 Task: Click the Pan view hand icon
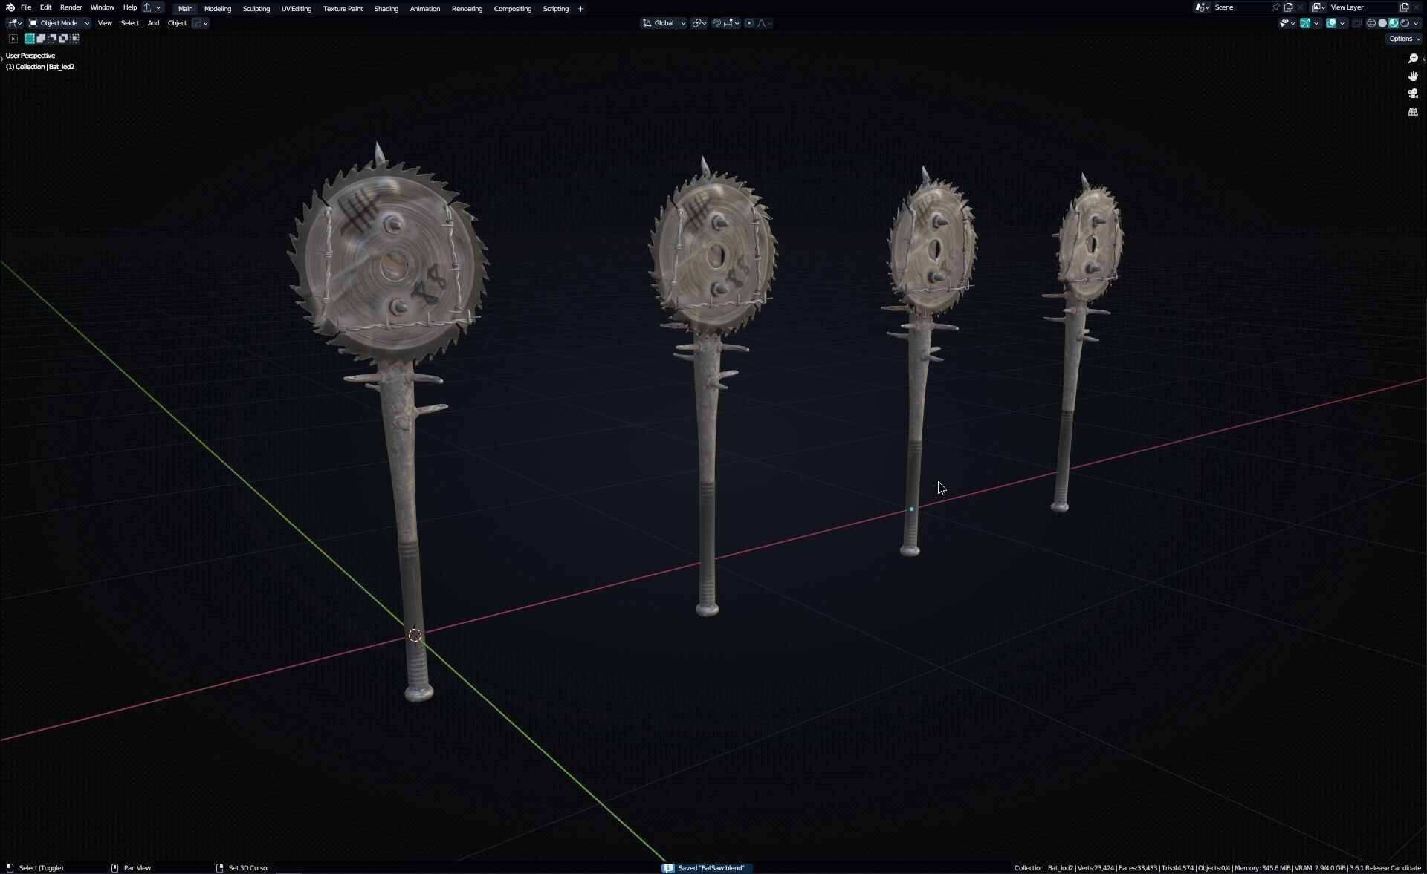(x=1413, y=76)
